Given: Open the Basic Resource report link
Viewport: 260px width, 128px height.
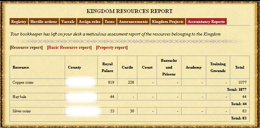Looking at the screenshot, I should click(69, 47).
